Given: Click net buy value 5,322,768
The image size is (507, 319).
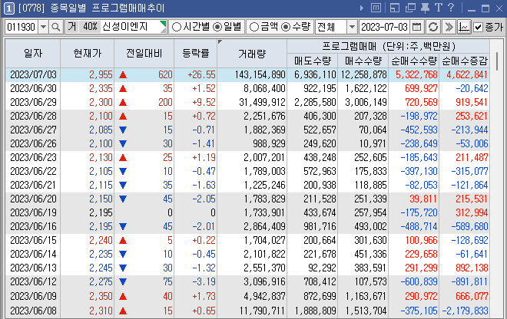Looking at the screenshot, I should pyautogui.click(x=416, y=75).
